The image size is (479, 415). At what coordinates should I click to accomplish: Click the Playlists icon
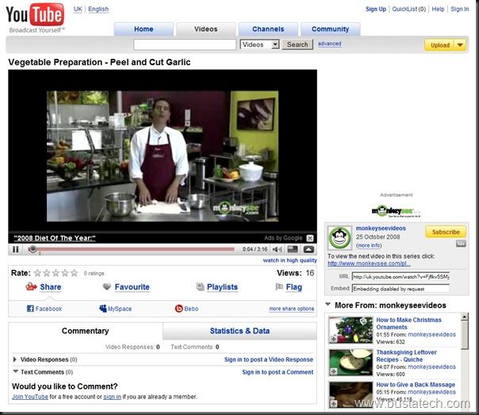[x=200, y=286]
